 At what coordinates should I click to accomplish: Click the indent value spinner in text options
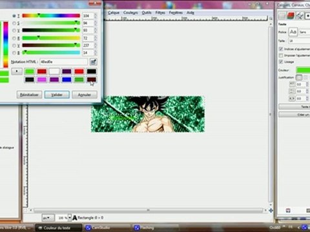point(307,84)
